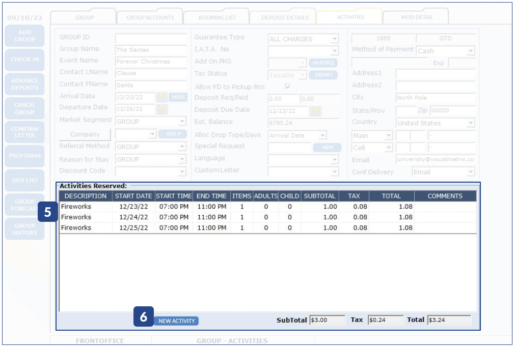515x347 pixels.
Task: Open the Hot List sidebar button
Action: 24,180
